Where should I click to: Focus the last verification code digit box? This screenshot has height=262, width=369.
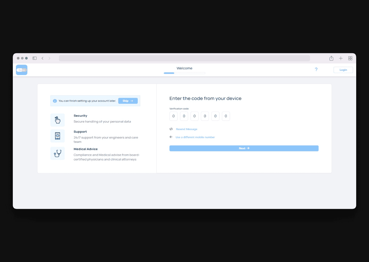226,116
